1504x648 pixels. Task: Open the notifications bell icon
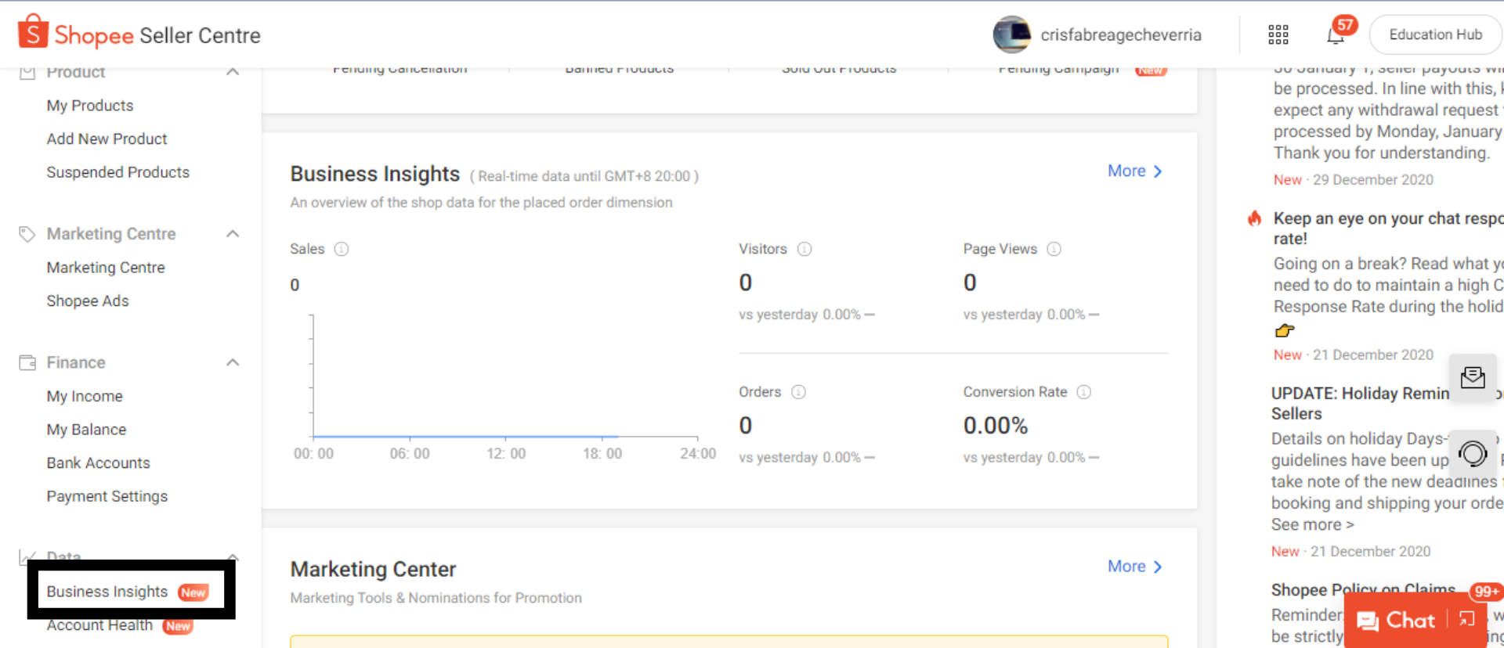pyautogui.click(x=1336, y=35)
